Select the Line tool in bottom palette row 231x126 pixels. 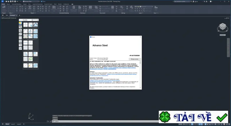(25, 66)
